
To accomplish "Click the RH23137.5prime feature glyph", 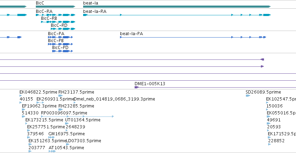I will coord(61,96).
